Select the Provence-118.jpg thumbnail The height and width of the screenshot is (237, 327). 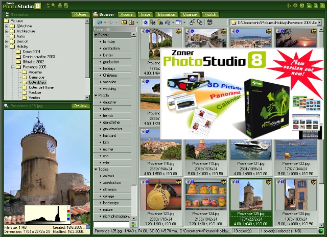(x=161, y=153)
